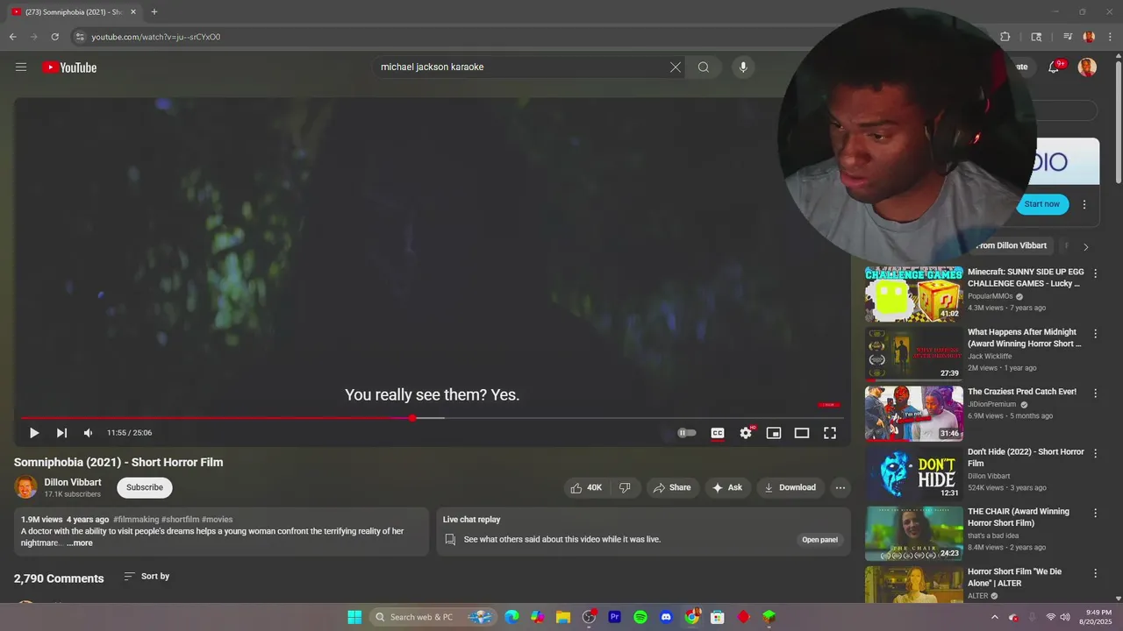Download the video

(x=790, y=487)
